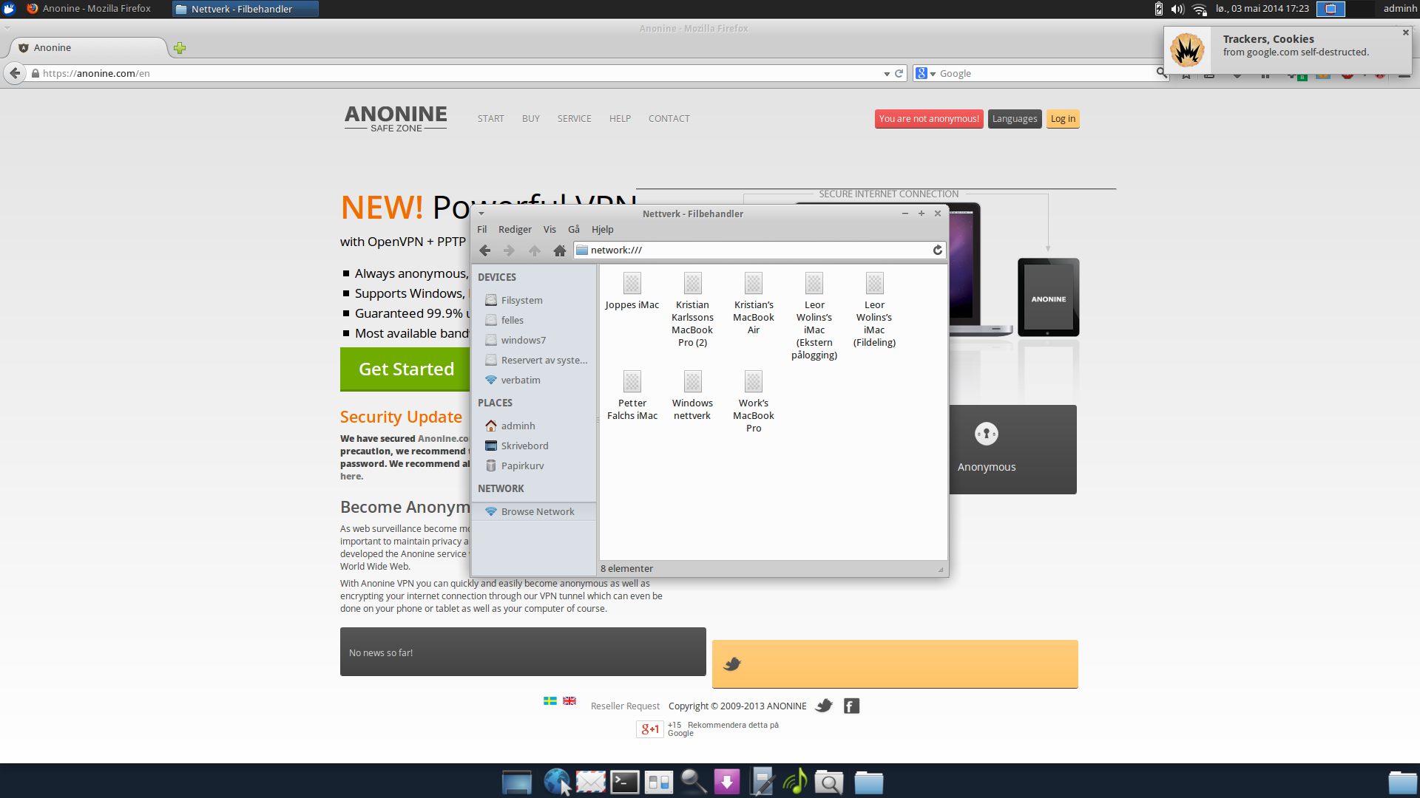Open Papirkurv trash in Places
Screen dimensions: 1420x798
coord(534,465)
